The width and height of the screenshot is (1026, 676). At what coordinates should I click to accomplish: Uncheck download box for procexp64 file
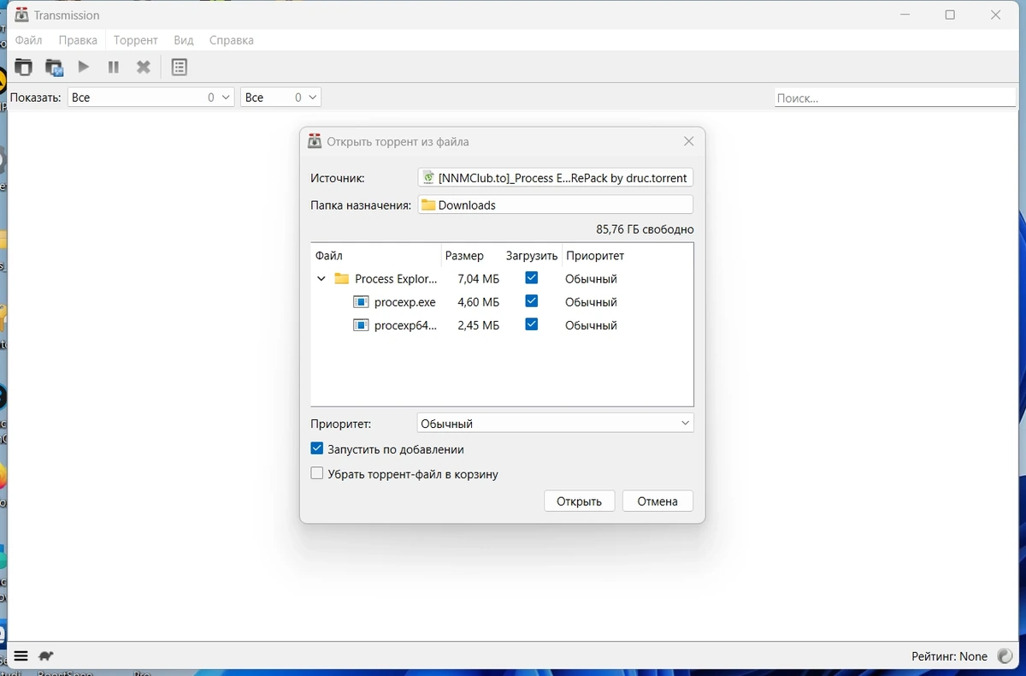pyautogui.click(x=531, y=324)
